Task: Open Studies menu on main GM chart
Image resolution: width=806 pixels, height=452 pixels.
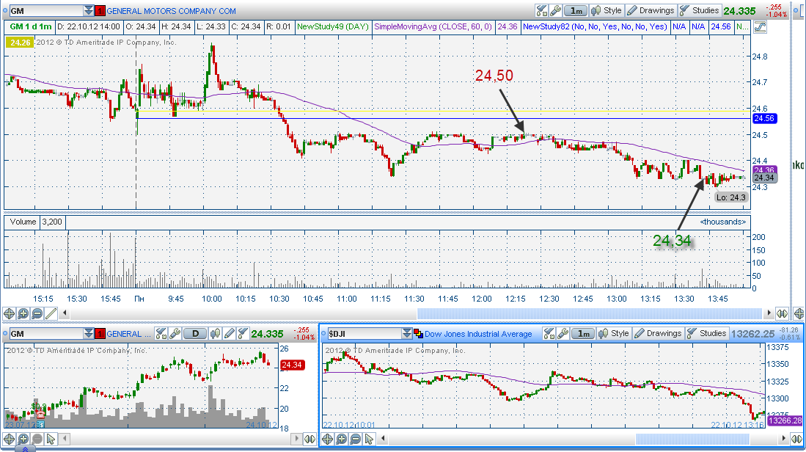Action: tap(699, 10)
